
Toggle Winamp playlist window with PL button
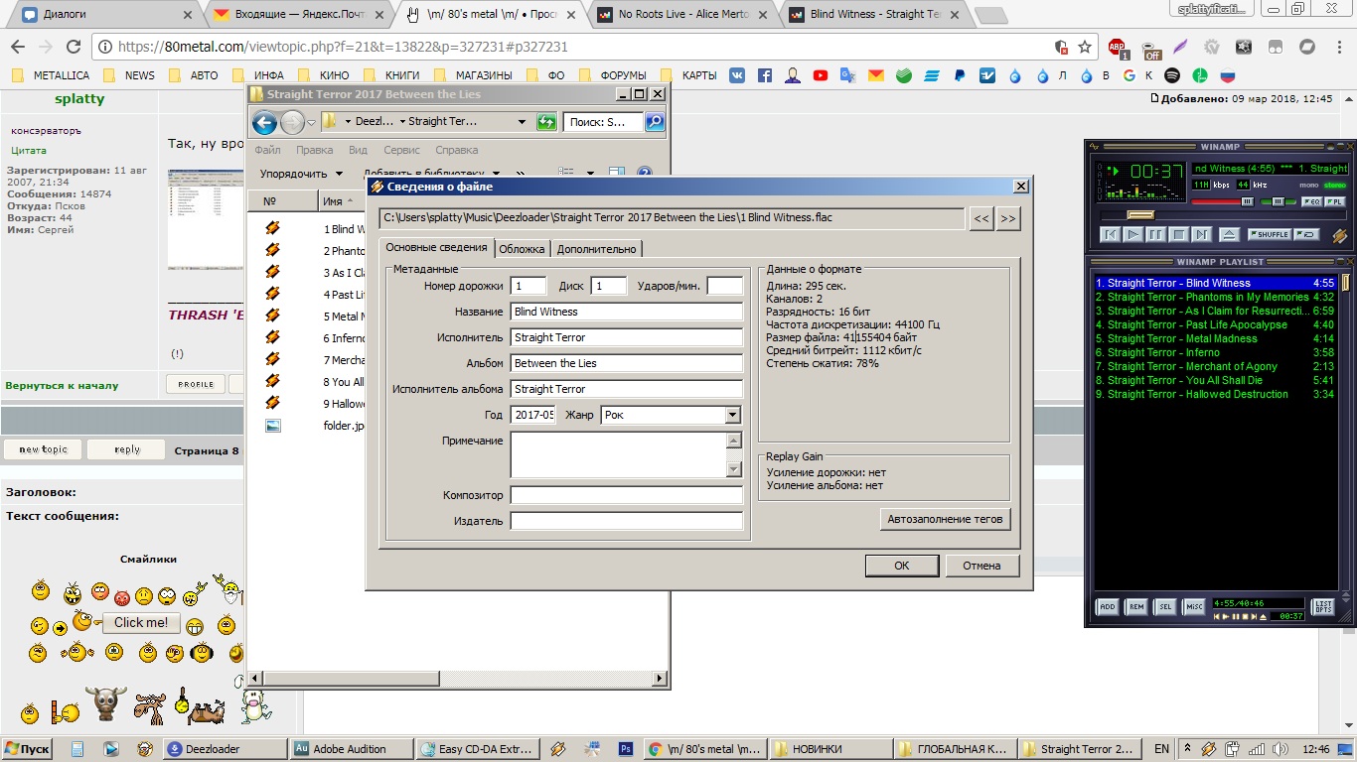pos(1335,201)
